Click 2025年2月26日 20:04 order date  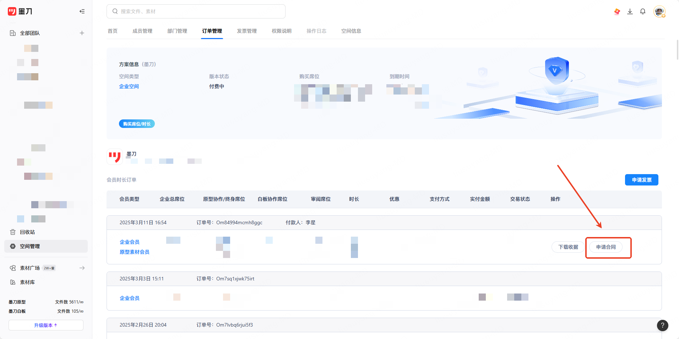[x=143, y=325]
